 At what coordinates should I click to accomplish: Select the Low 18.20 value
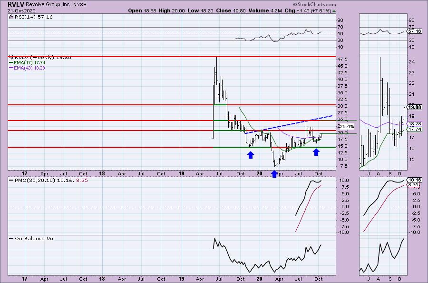[x=201, y=10]
